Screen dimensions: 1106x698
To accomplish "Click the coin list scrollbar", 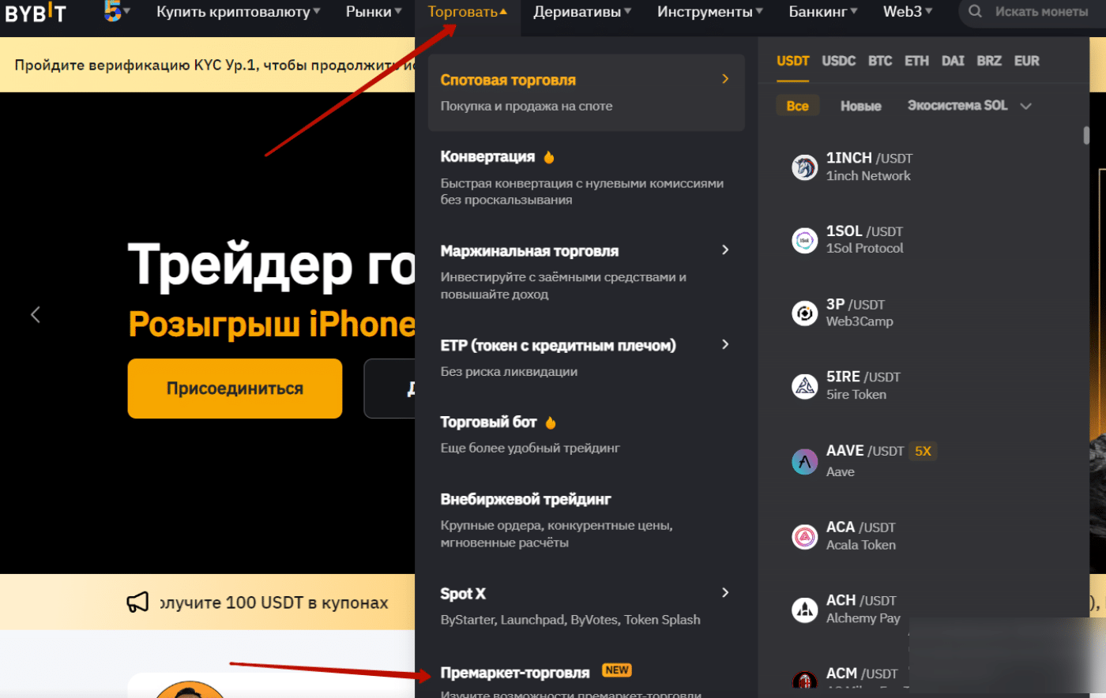I will tap(1086, 135).
